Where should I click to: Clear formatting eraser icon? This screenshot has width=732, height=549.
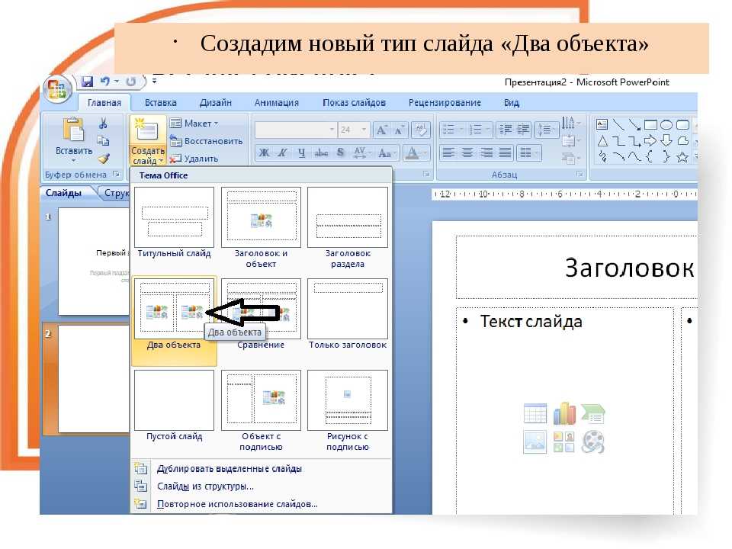tap(421, 130)
